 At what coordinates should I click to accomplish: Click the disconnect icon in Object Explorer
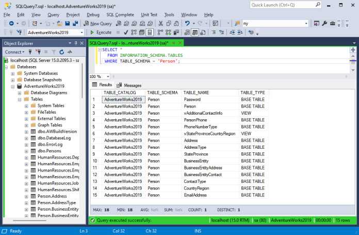point(38,52)
